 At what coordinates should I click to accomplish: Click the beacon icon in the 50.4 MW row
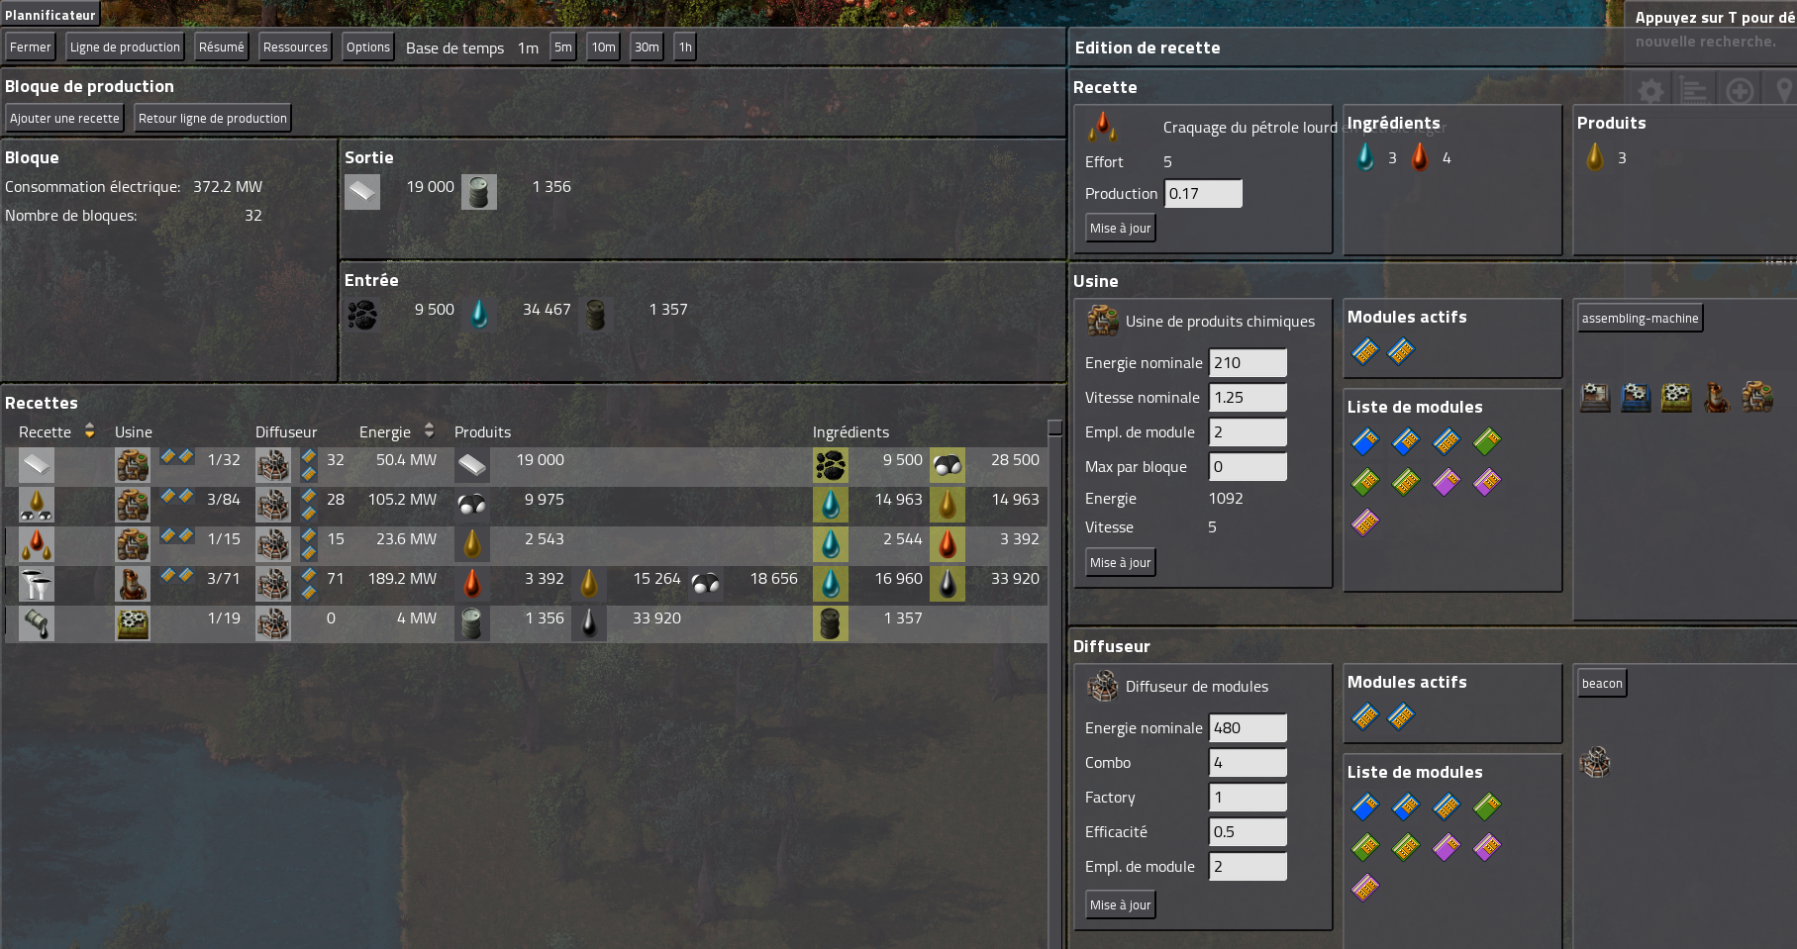[x=273, y=465]
